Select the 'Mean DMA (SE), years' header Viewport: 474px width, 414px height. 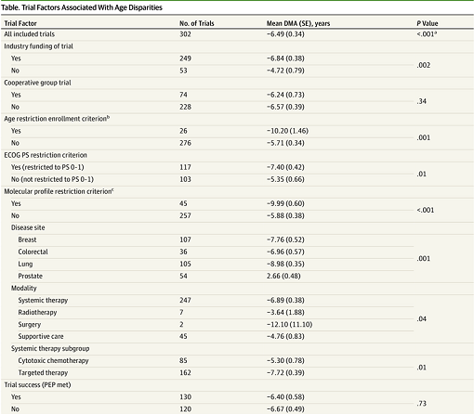tap(298, 23)
